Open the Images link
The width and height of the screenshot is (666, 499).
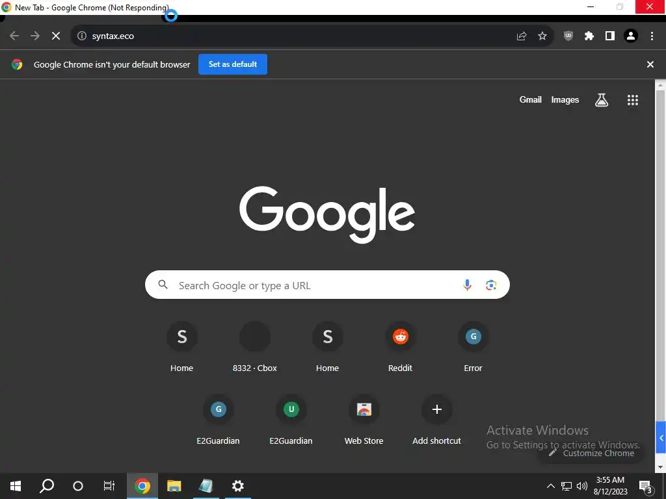[565, 99]
